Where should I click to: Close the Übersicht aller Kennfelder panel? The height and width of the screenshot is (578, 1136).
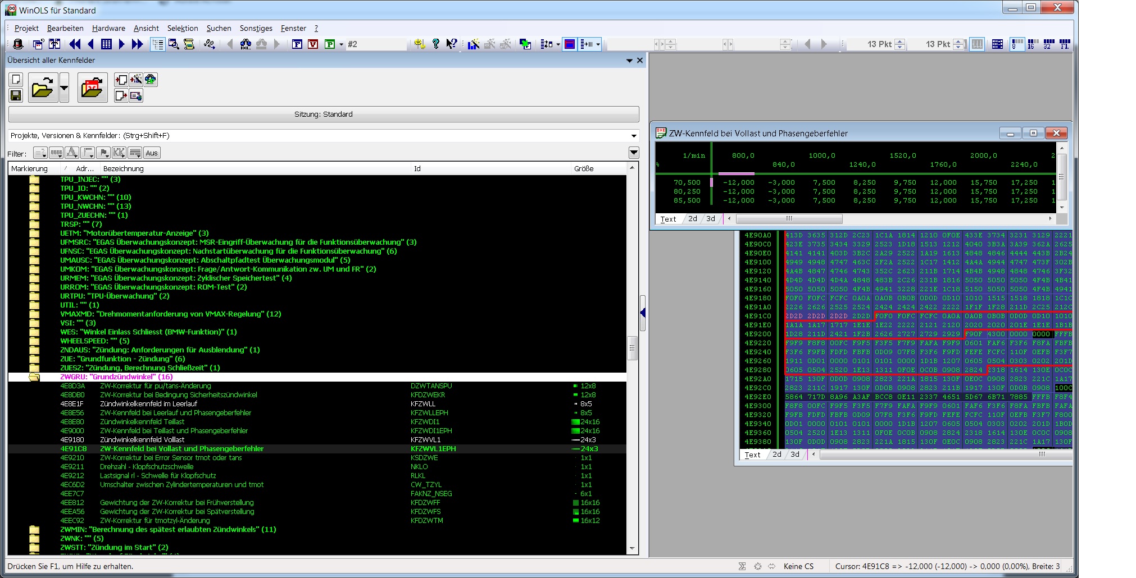(640, 61)
